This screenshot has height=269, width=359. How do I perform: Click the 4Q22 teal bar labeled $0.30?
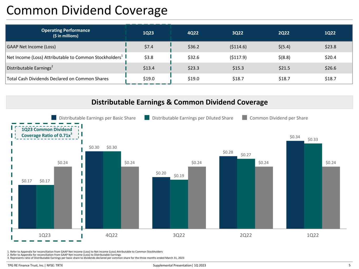(x=112, y=190)
